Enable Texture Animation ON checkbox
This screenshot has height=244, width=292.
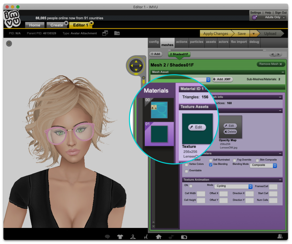tap(191, 186)
